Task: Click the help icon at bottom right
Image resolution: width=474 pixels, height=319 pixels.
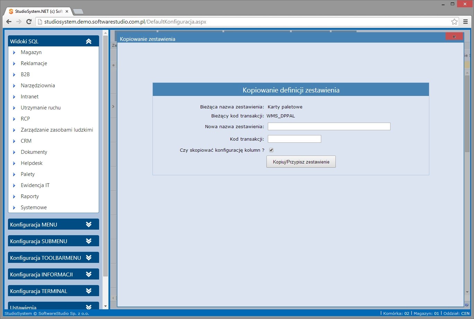Action: click(467, 305)
